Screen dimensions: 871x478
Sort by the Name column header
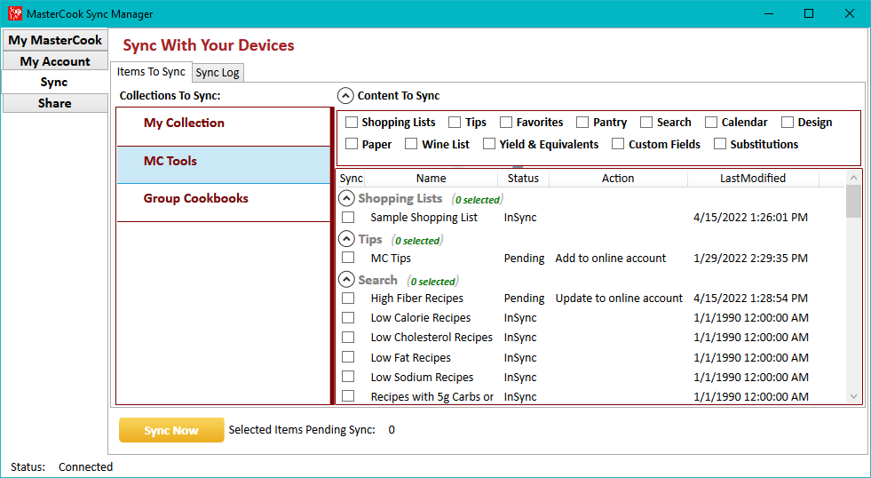tap(431, 179)
